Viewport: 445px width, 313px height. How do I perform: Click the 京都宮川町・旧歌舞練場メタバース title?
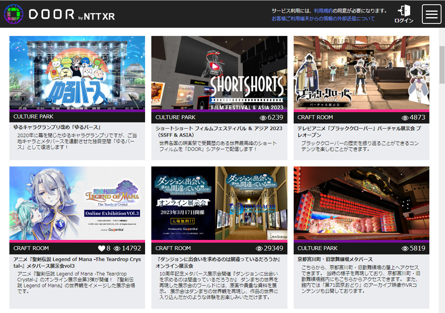[x=335, y=259]
